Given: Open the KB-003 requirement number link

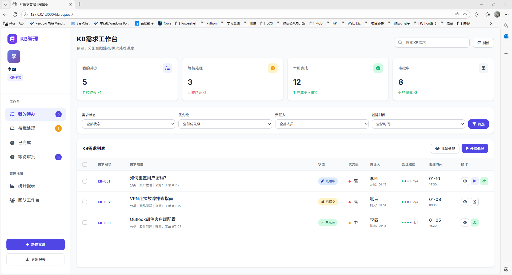Looking at the screenshot, I should [104, 223].
